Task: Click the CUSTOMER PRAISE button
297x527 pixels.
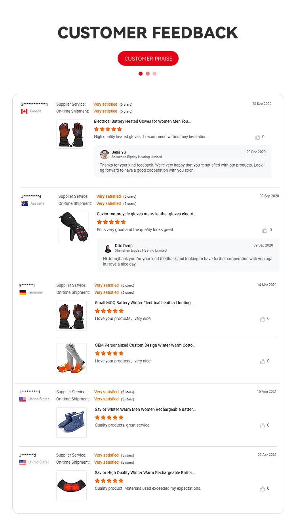Action: pyautogui.click(x=148, y=59)
